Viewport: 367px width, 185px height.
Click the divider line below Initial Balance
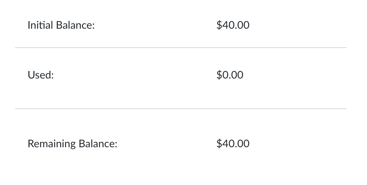(180, 48)
